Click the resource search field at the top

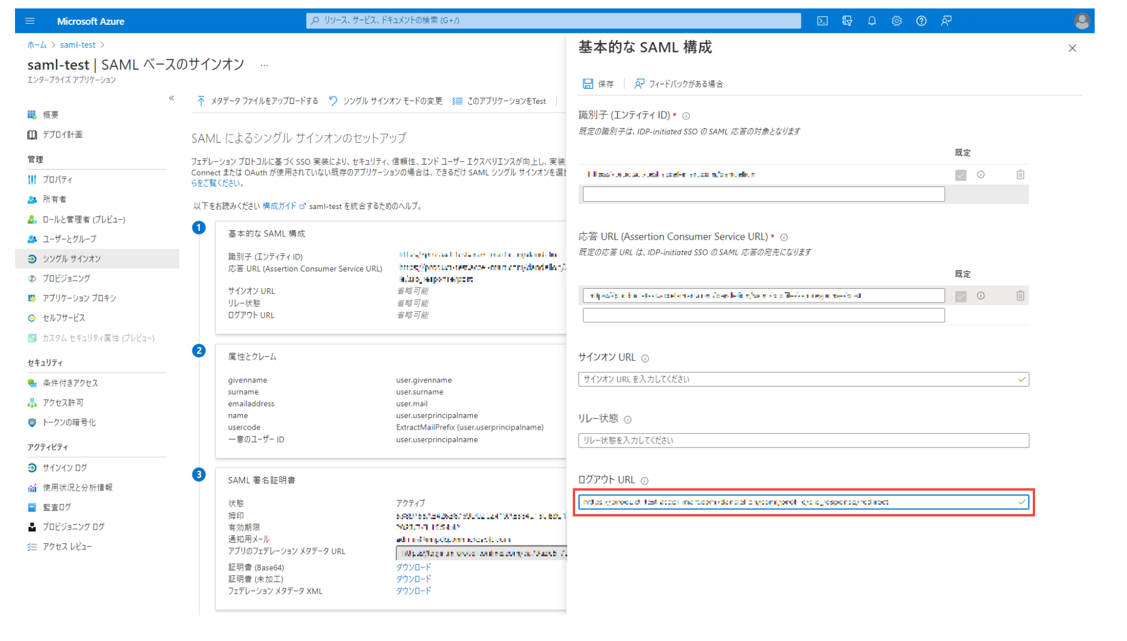[x=554, y=21]
